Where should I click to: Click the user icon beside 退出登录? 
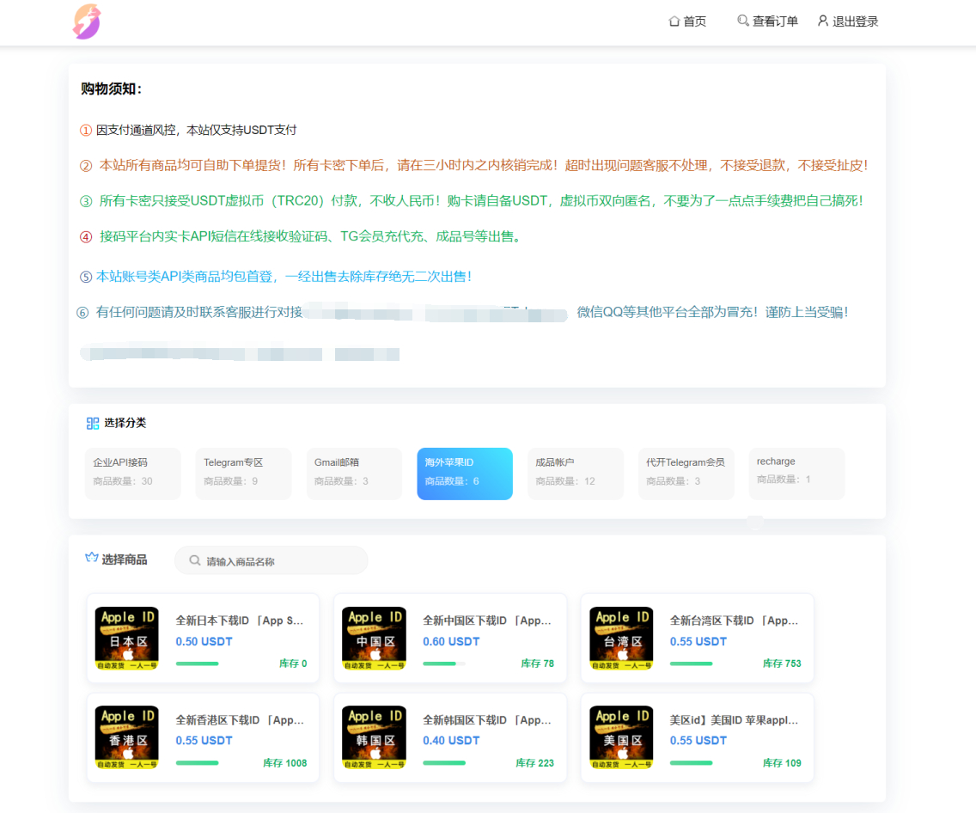click(x=823, y=21)
